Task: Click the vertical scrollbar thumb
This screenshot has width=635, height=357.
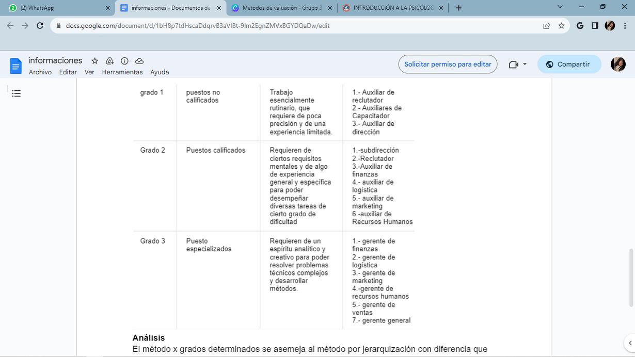Action: [x=631, y=277]
